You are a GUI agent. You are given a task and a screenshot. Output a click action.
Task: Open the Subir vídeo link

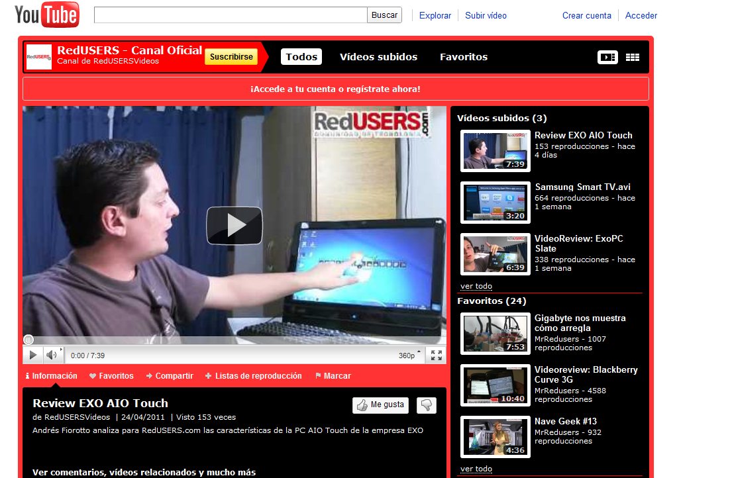(486, 15)
